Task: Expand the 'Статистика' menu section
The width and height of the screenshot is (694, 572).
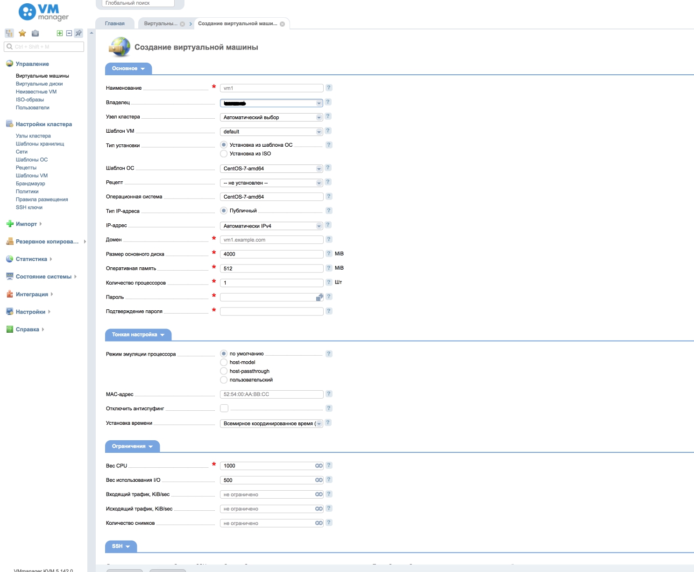Action: (x=31, y=259)
